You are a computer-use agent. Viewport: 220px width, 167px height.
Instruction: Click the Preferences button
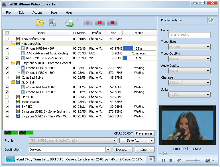(x=144, y=133)
